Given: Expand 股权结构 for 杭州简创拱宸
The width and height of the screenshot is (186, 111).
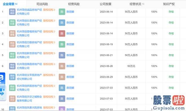Looking at the screenshot, I should 49,86.
